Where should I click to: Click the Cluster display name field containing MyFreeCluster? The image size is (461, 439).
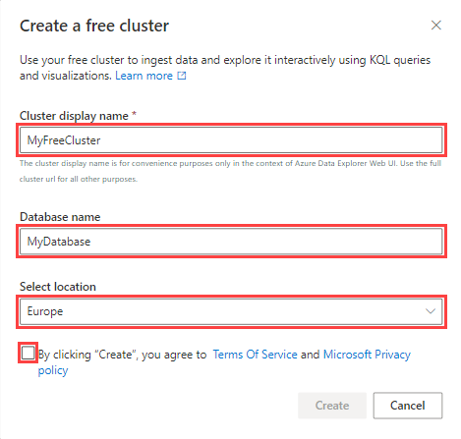[x=231, y=140]
